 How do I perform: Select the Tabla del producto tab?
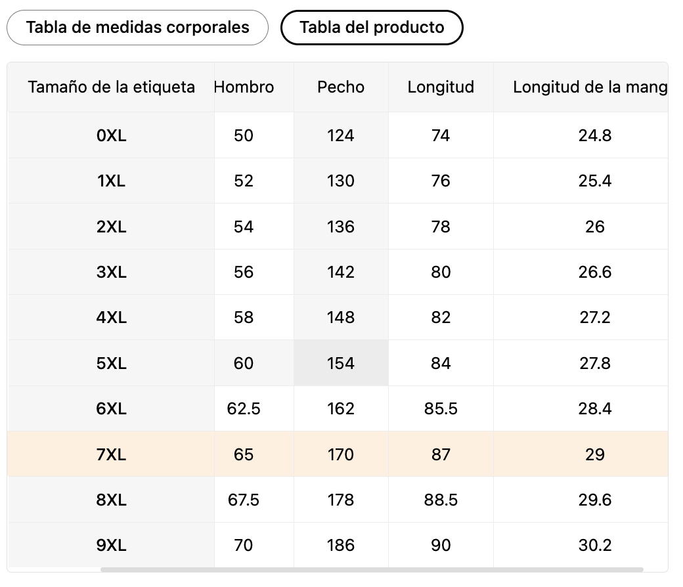click(372, 28)
